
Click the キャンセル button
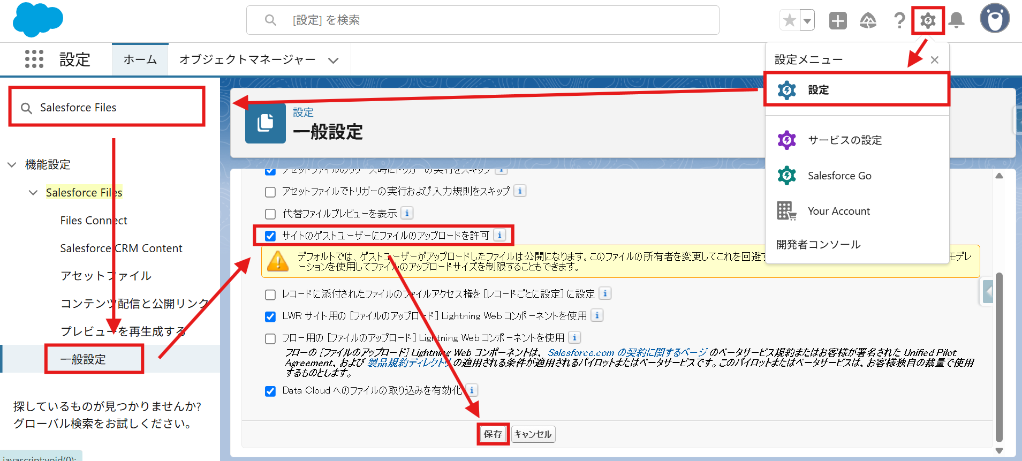point(533,434)
